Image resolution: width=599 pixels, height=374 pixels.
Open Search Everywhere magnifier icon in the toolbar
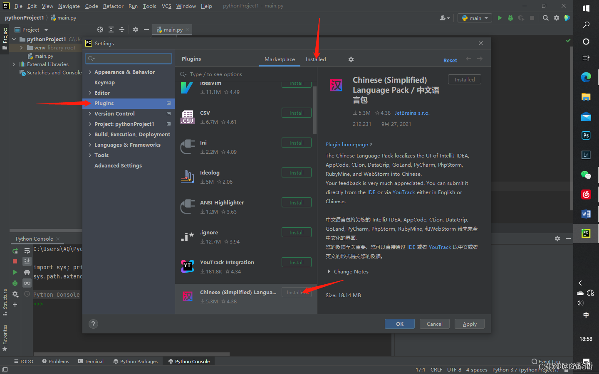tap(546, 18)
